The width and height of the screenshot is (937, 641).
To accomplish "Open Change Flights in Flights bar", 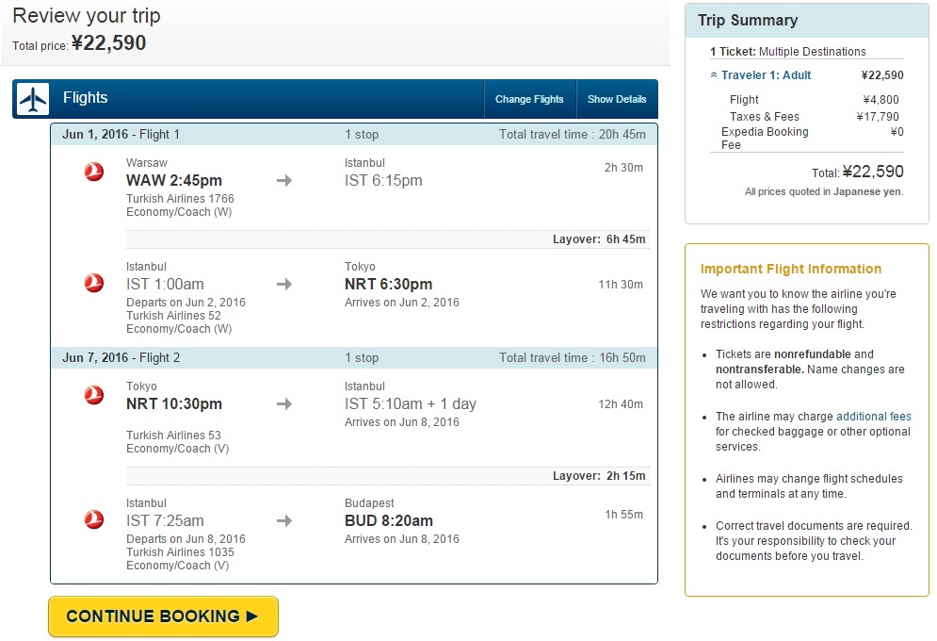I will 529,99.
